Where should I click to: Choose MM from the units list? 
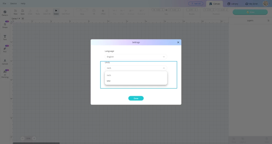pos(136,81)
